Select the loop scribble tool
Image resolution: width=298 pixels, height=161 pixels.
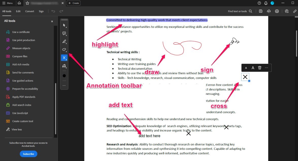(64, 50)
